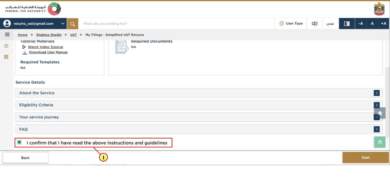Switch language to Arabic (عربي)
The width and height of the screenshot is (390, 185).
pos(331,24)
